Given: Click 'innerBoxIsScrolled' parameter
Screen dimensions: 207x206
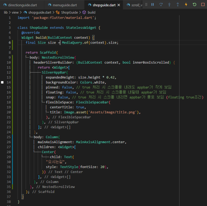Looking at the screenshot, I should click(151, 63).
